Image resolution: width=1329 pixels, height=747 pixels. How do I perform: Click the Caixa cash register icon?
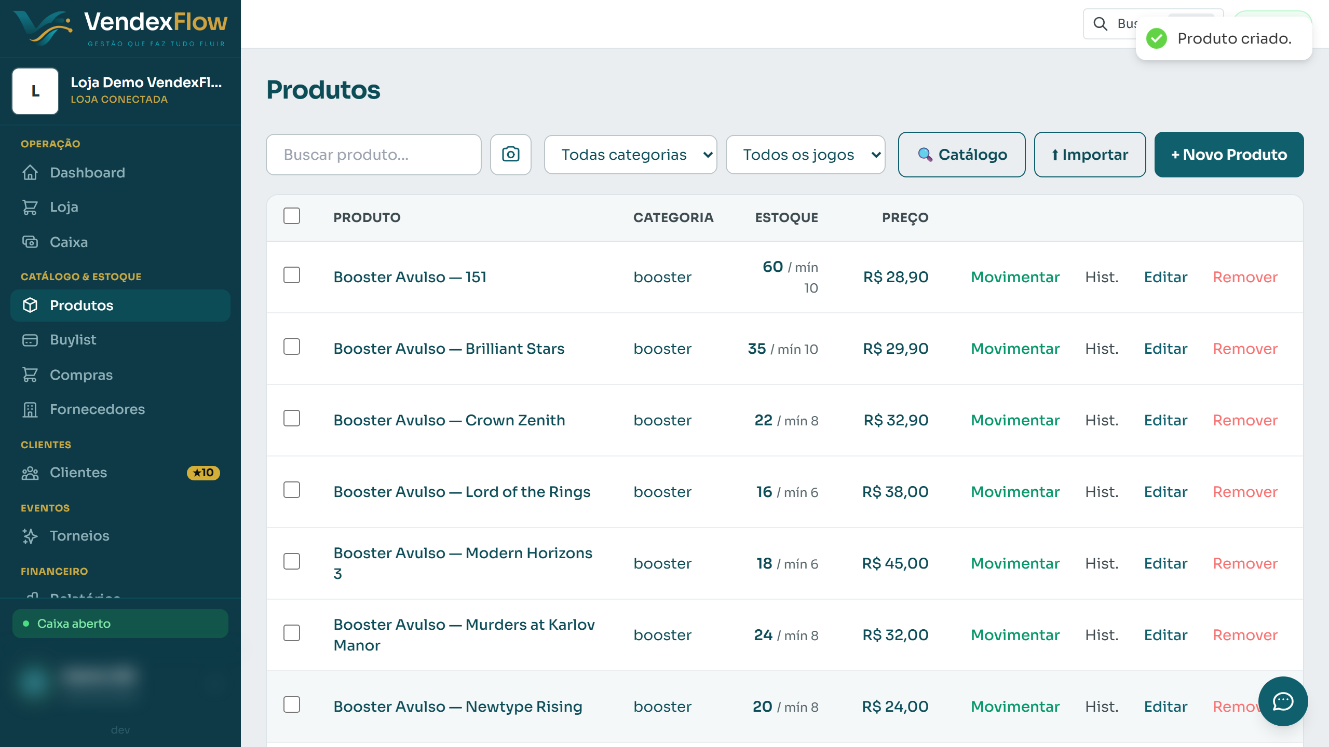[30, 242]
